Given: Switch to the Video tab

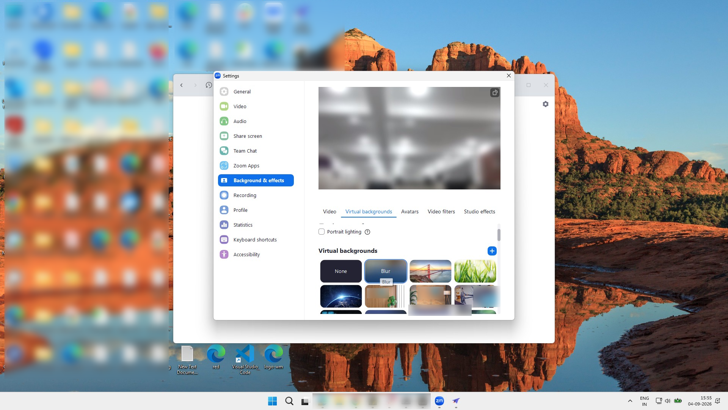Looking at the screenshot, I should 329,211.
